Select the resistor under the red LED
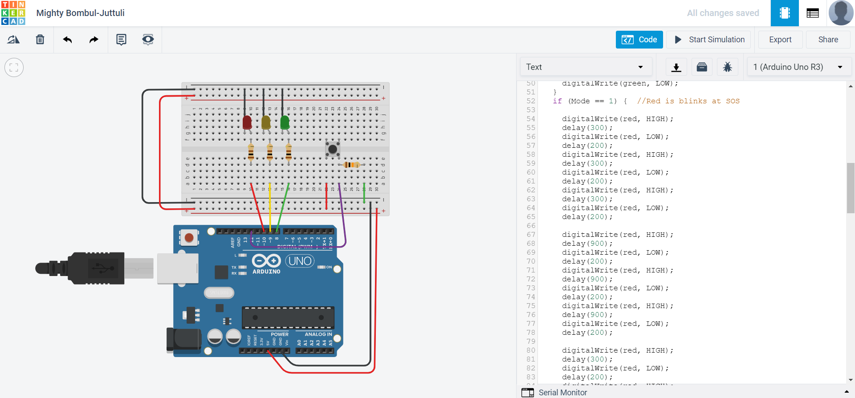This screenshot has width=855, height=398. coord(251,152)
